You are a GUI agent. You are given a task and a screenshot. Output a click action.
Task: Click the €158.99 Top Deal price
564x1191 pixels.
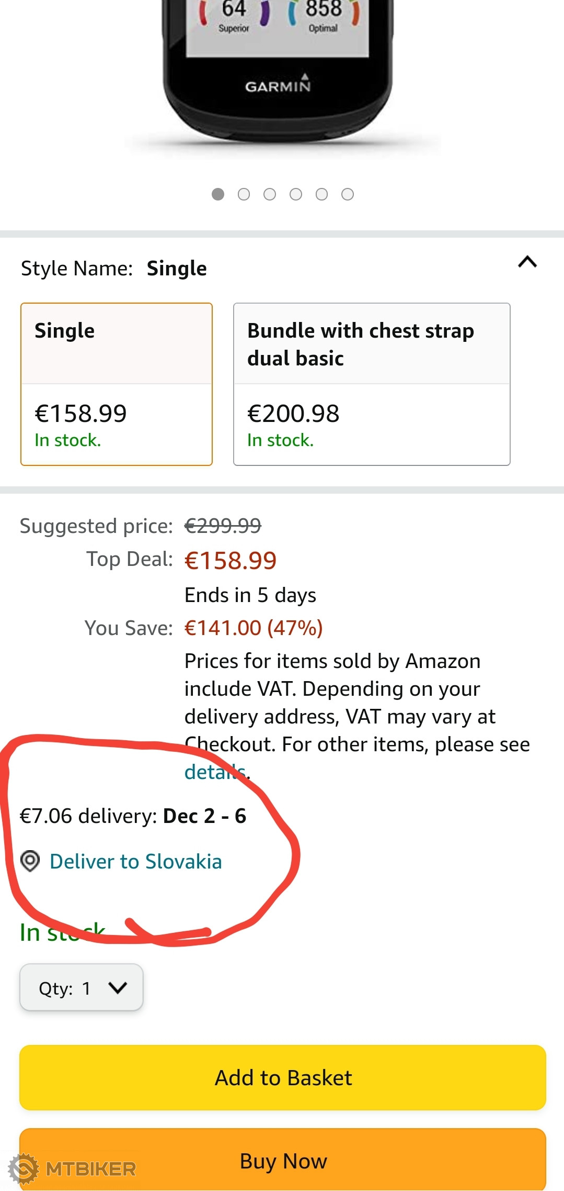pyautogui.click(x=231, y=560)
